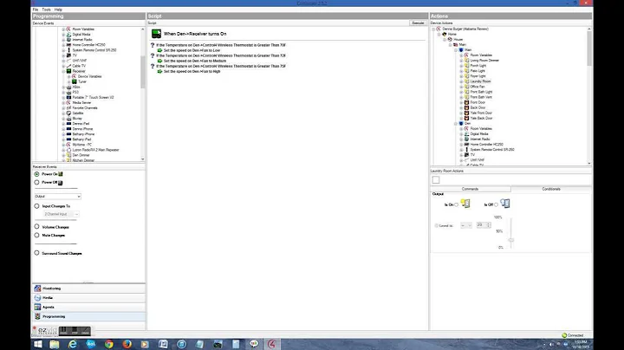Click the Is Off light icon
Viewport: 624px width, 350px height.
pyautogui.click(x=505, y=204)
